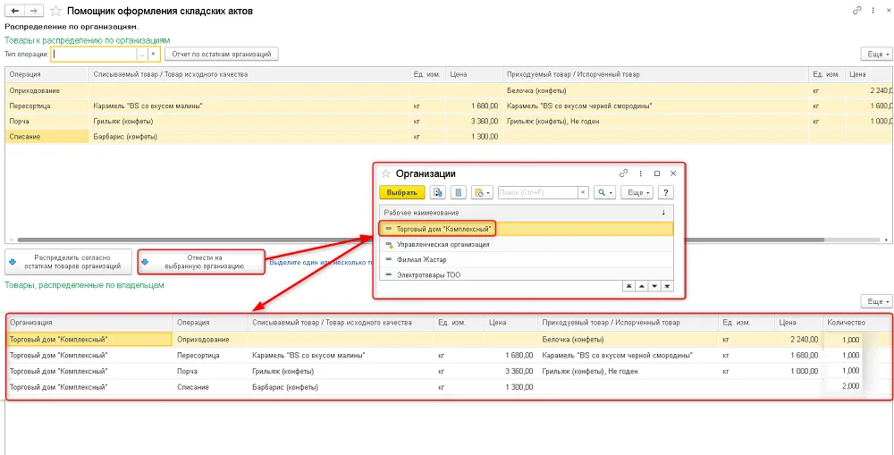Go back with the left arrow button
Viewport: 894px width, 455px height.
tap(15, 11)
